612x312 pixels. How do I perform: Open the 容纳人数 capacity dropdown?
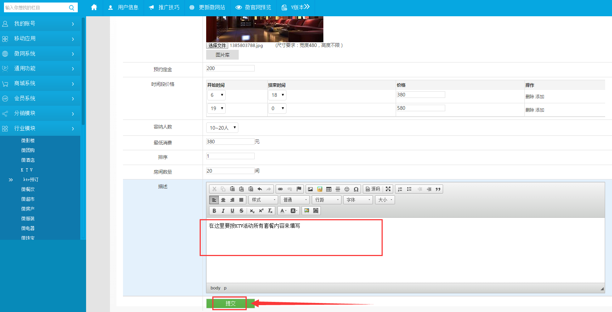tap(222, 127)
